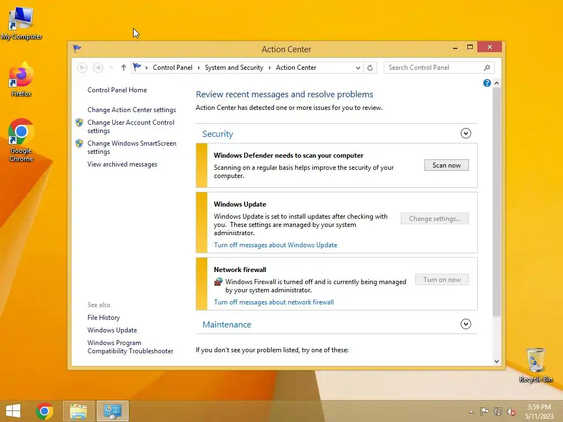
Task: Open the Recycle Bin icon
Action: pyautogui.click(x=536, y=365)
